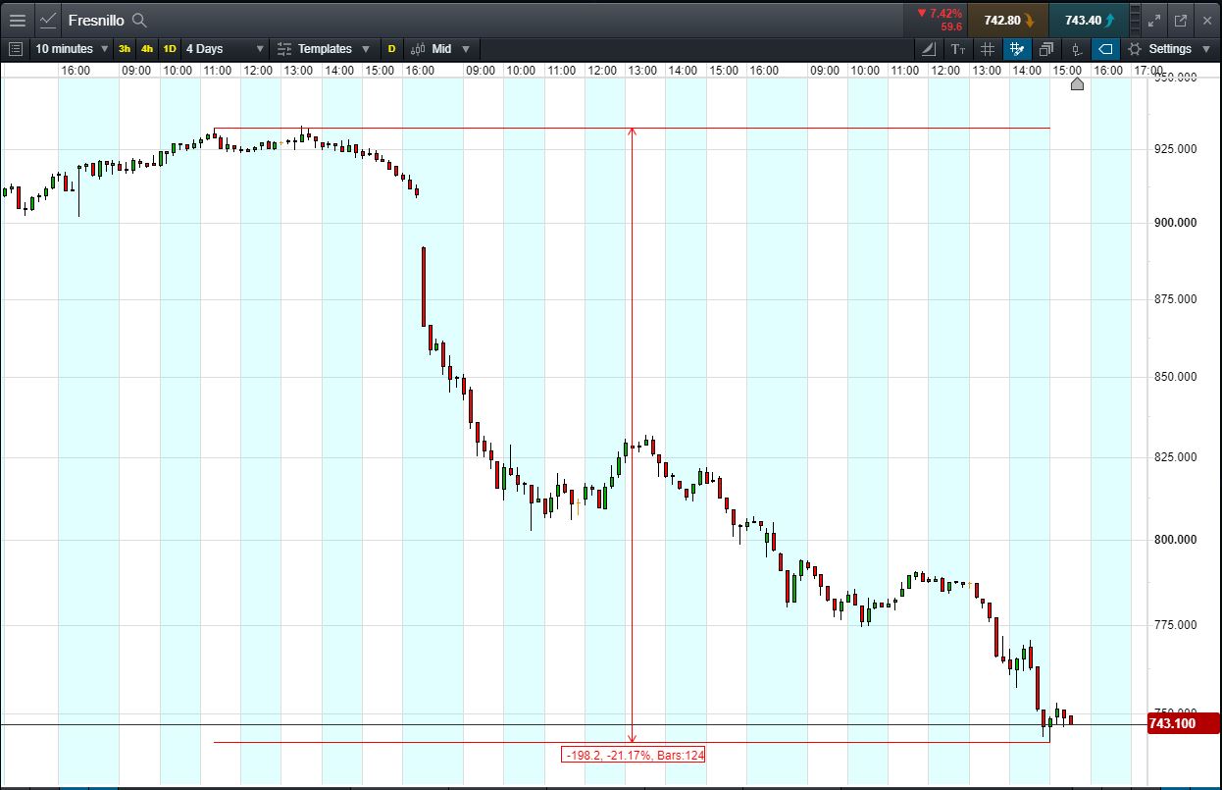Open the hamburger main menu
Image resolution: width=1222 pixels, height=790 pixels.
click(x=17, y=20)
